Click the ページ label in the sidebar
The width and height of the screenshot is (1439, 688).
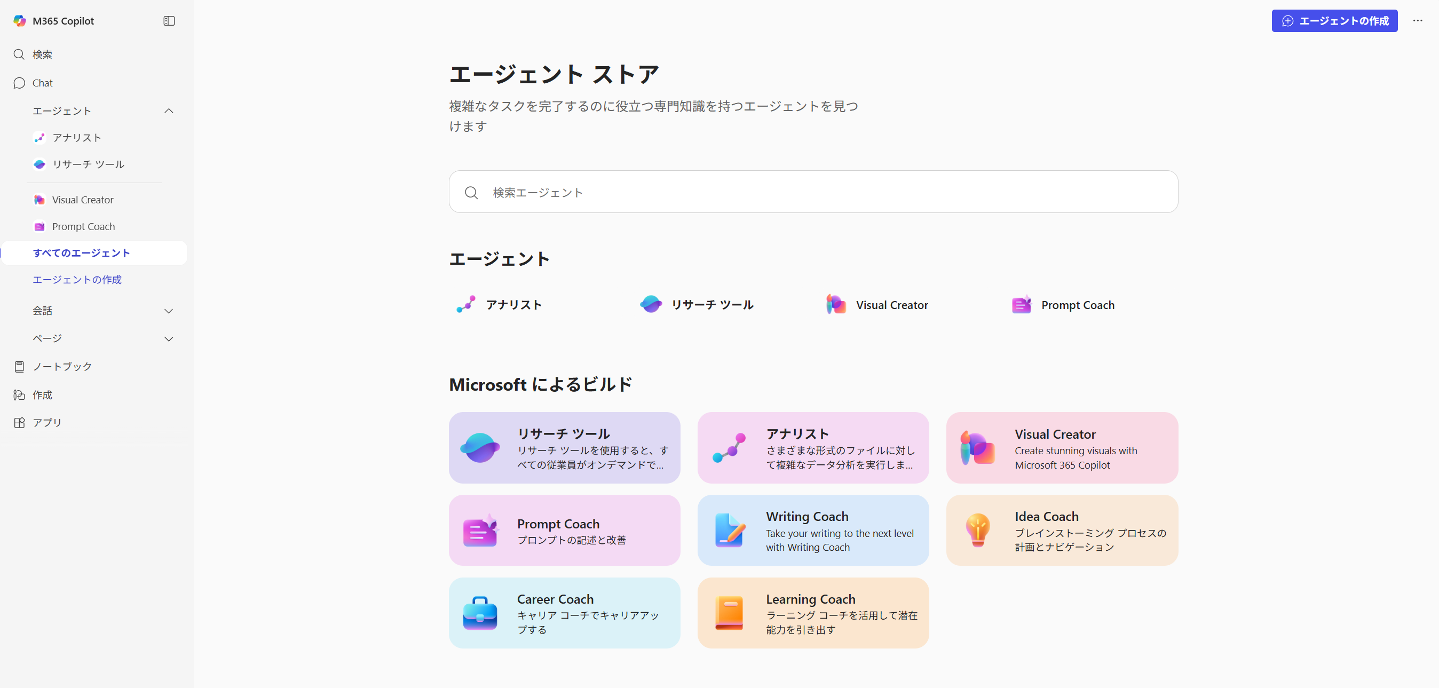click(x=47, y=338)
